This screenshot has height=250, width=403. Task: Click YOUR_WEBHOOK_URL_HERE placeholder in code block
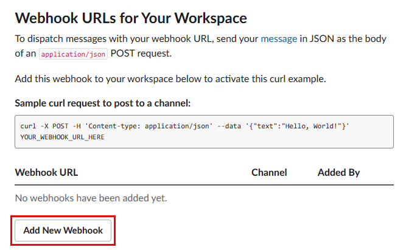pos(63,137)
